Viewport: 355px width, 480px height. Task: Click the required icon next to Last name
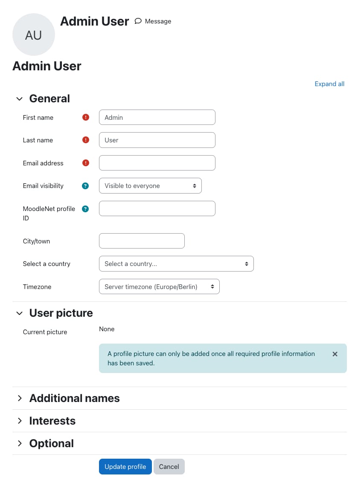tap(85, 140)
